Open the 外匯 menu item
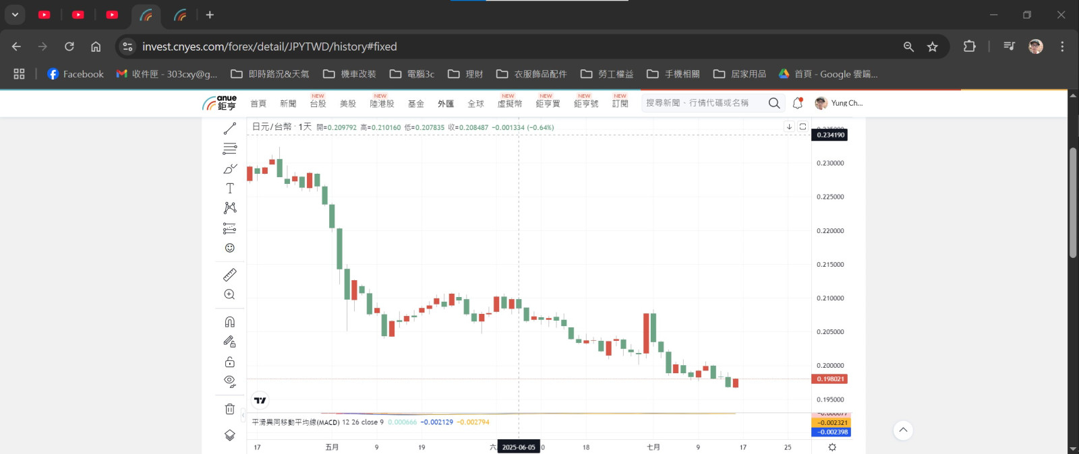Viewport: 1079px width, 454px height. (x=446, y=104)
